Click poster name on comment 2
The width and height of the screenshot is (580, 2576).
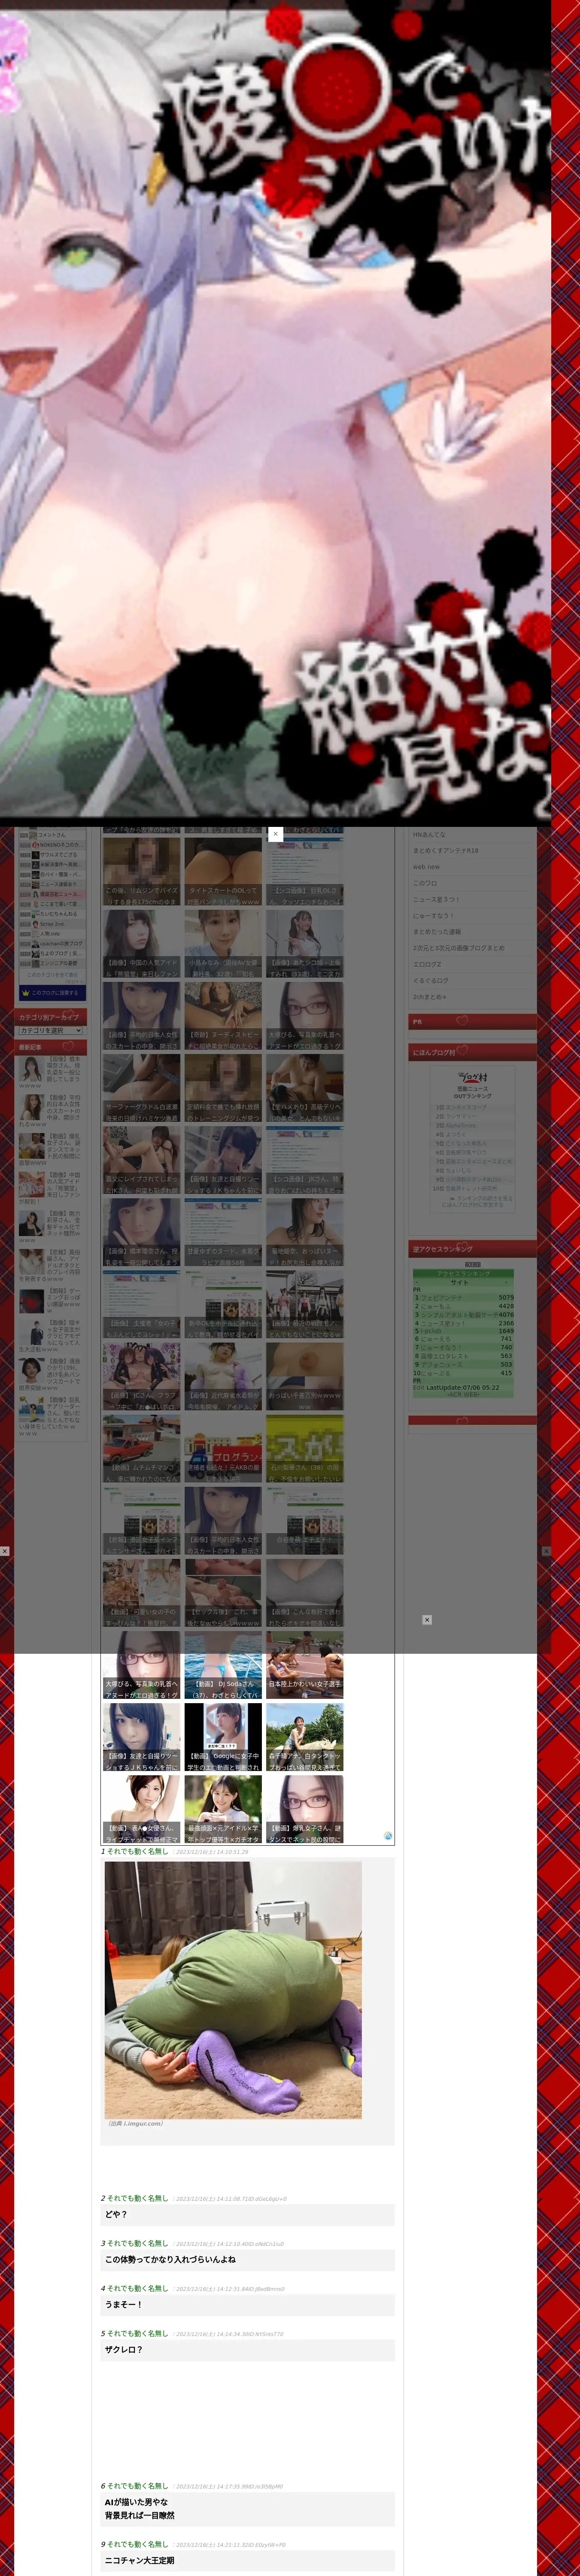coord(138,2198)
